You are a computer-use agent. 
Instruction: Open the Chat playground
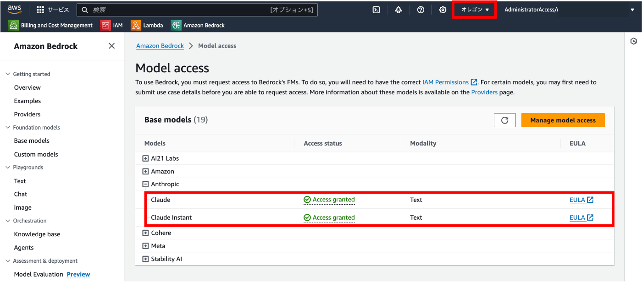pyautogui.click(x=21, y=194)
